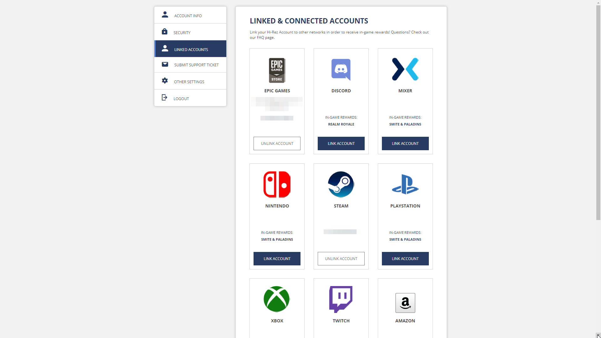This screenshot has width=601, height=338.
Task: Click the Security lock icon
Action: 165,32
